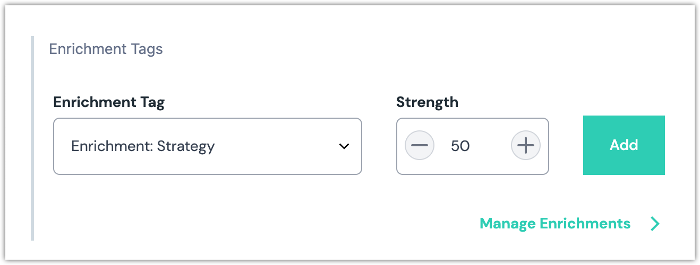Go to Manage Enrichments page

point(555,224)
